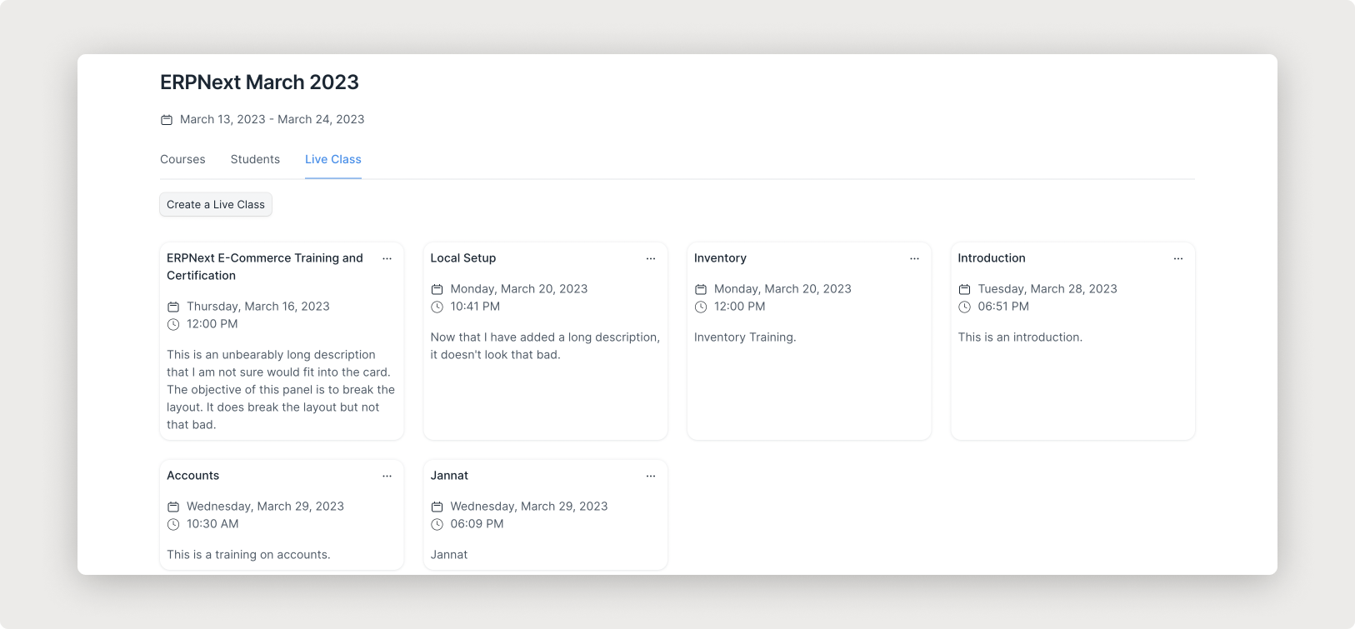This screenshot has height=629, width=1355.
Task: Open the three-dot menu on Accounts card
Action: coord(387,476)
